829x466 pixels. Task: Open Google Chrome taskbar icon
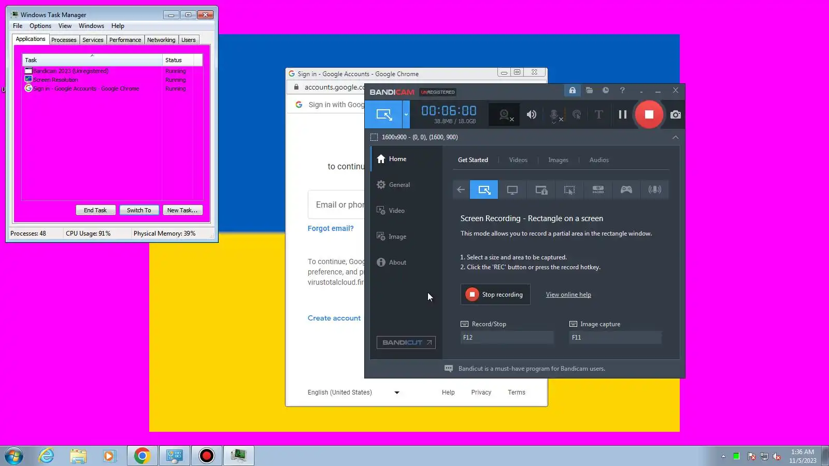142,456
